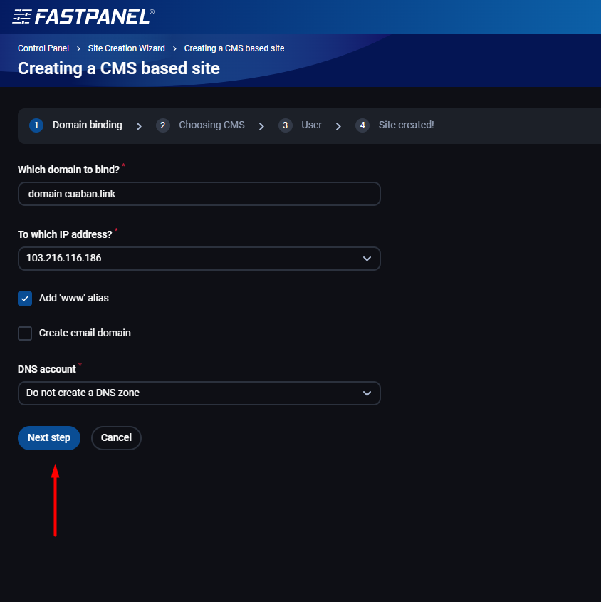Open the Control Panel breadcrumb link

43,48
